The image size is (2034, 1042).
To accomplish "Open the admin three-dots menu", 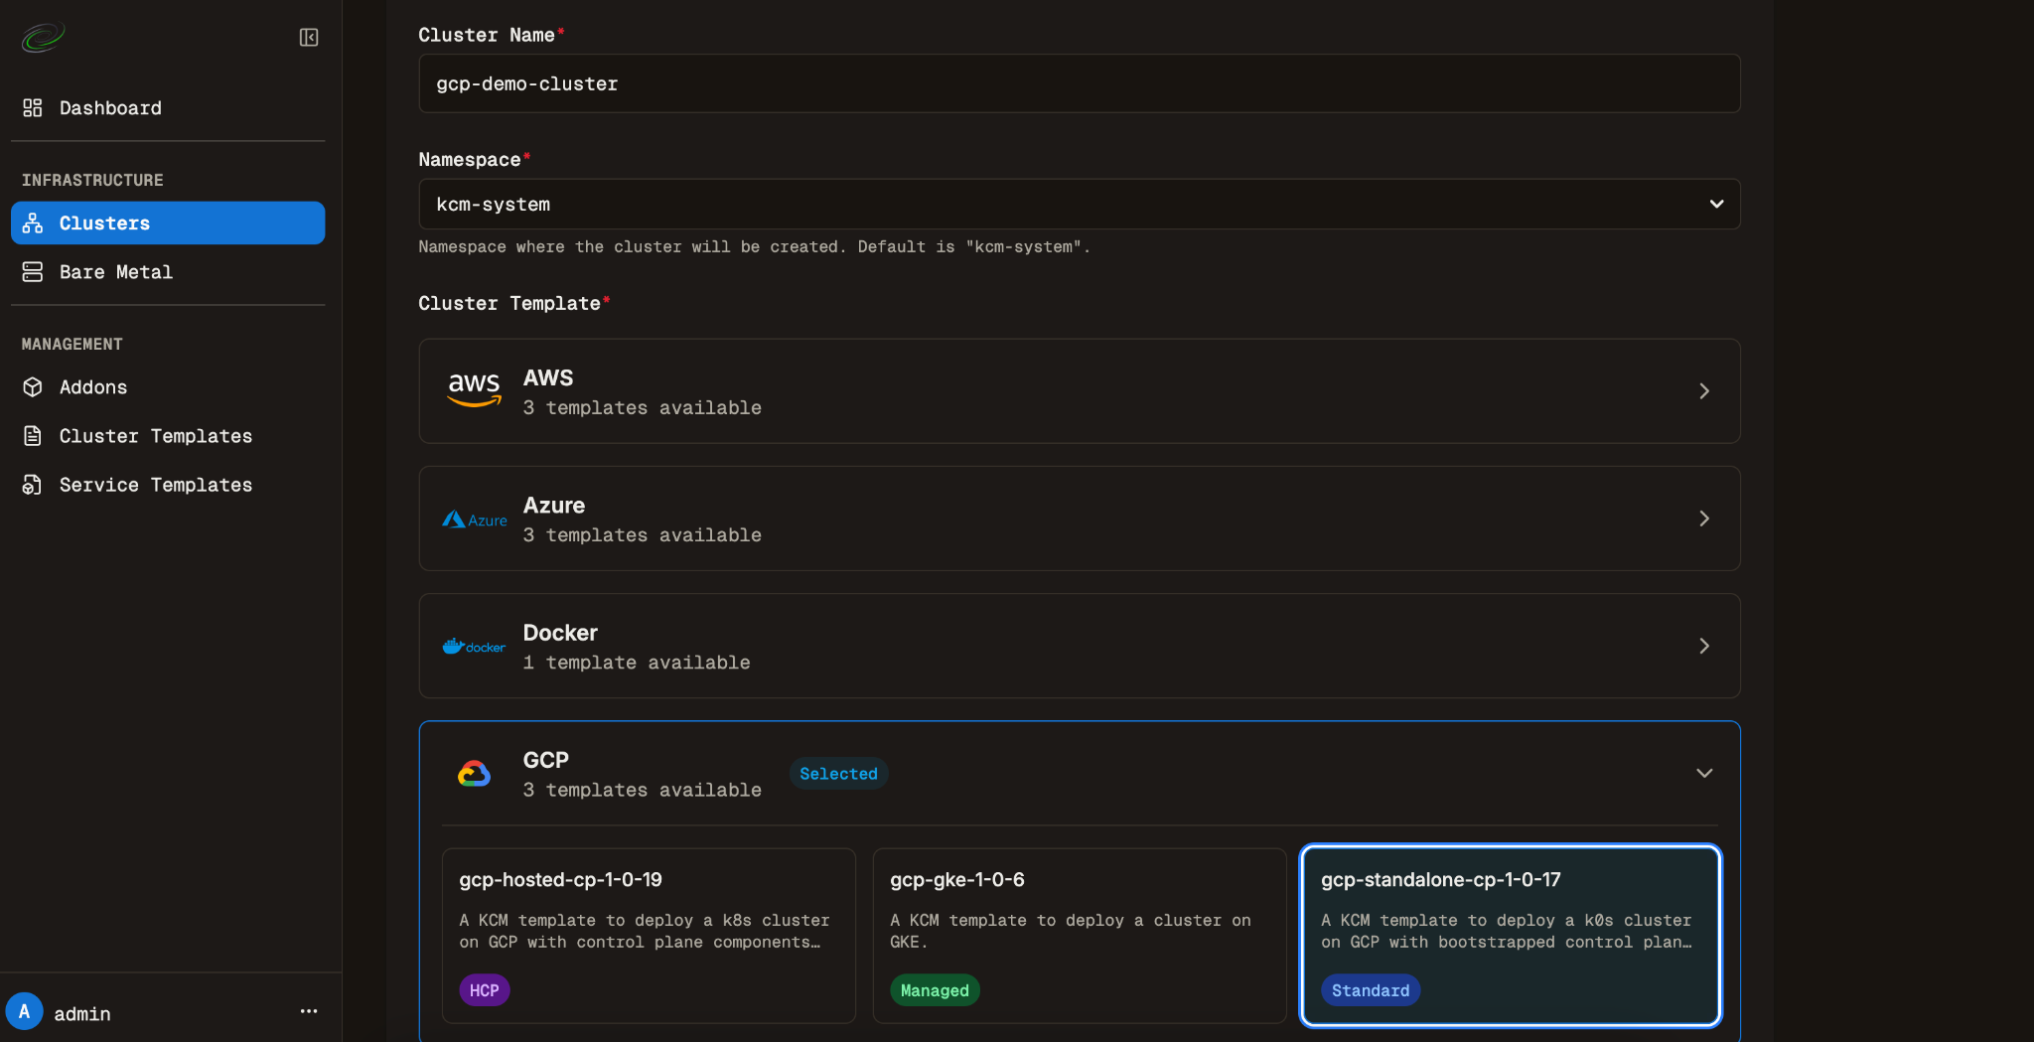I will click(x=309, y=1011).
